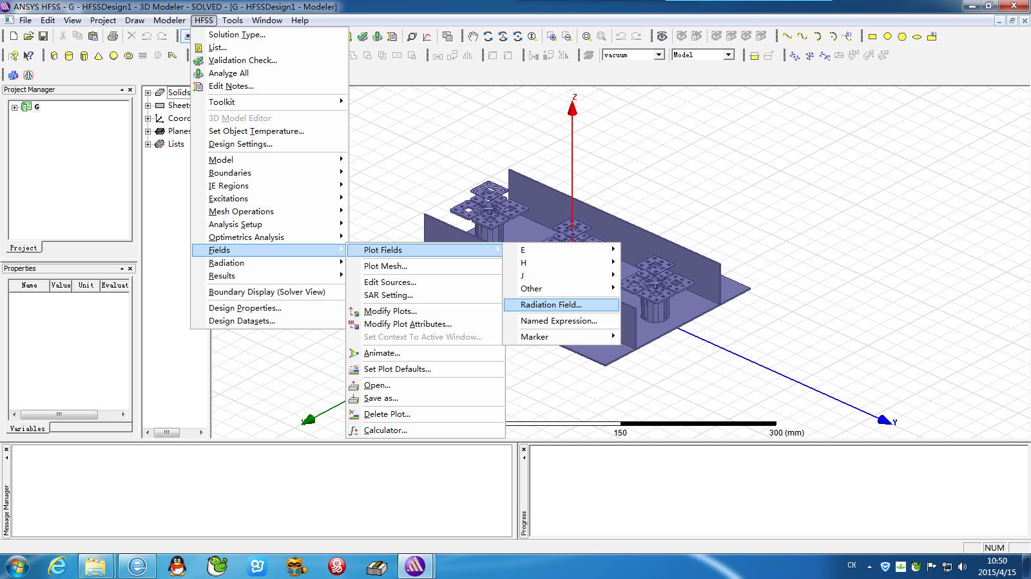Close the Project Manager panel
1031x579 pixels.
130,90
